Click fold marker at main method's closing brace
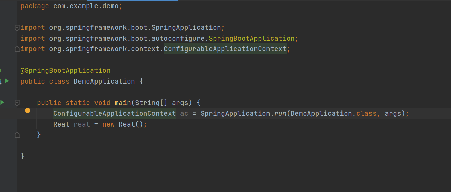This screenshot has width=451, height=192. (17, 135)
